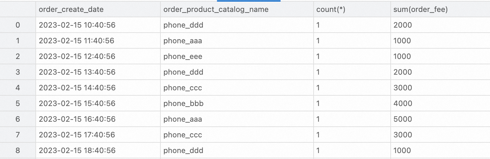The image size is (490, 159).
Task: Click the order_product_catalog_name column header
Action: [x=216, y=9]
